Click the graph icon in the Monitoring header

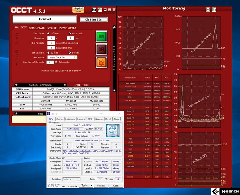pyautogui.click(x=208, y=10)
